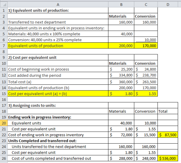Select the yellow 200,000 materials total in row 7
Screen dimensions: 181x163
click(x=121, y=46)
